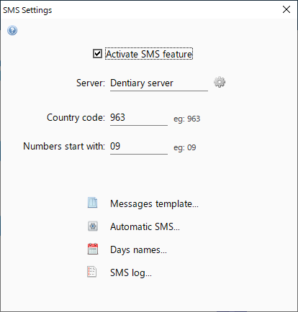Open Messages template link

click(x=154, y=203)
